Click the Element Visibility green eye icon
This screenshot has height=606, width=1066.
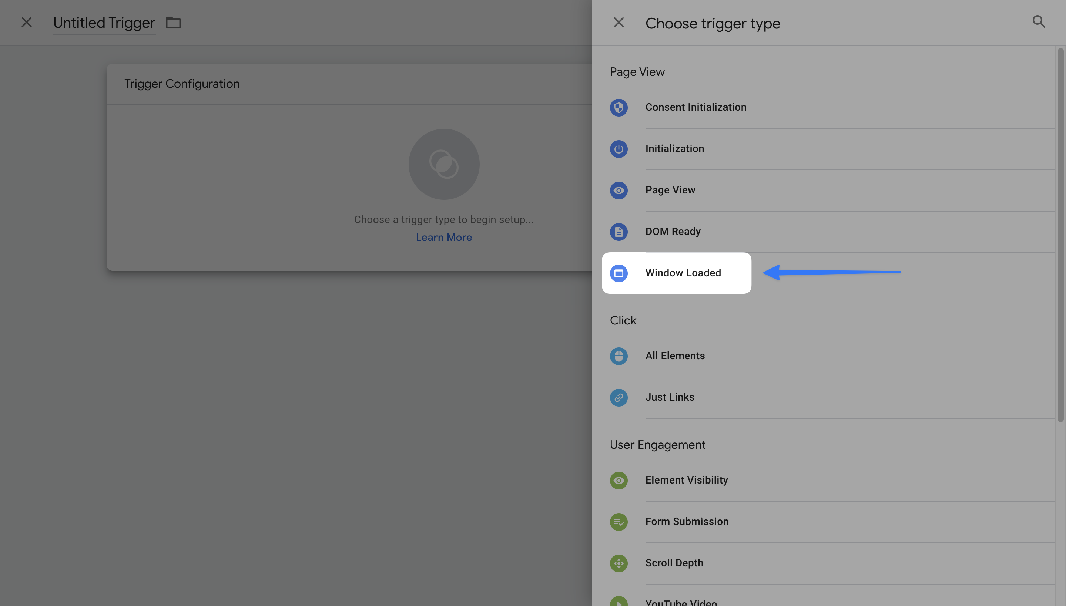[619, 480]
